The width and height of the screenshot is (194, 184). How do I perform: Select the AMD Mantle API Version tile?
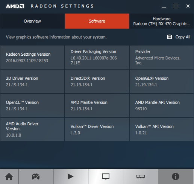tap(162, 105)
